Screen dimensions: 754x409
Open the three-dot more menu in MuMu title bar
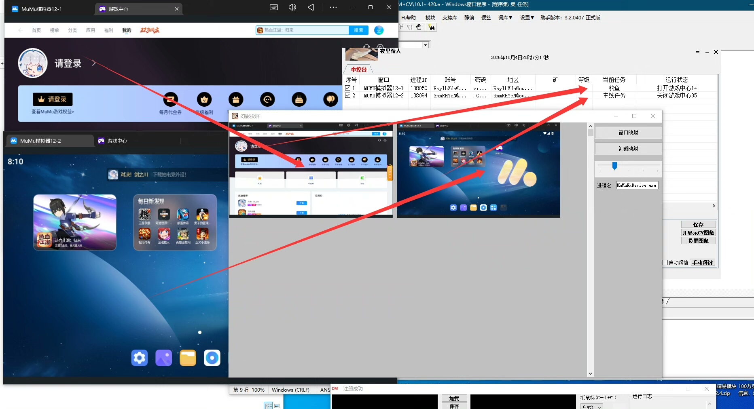[x=333, y=7]
